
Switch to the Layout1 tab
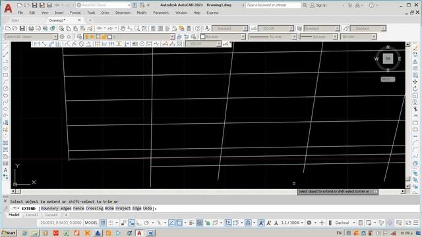(x=32, y=215)
